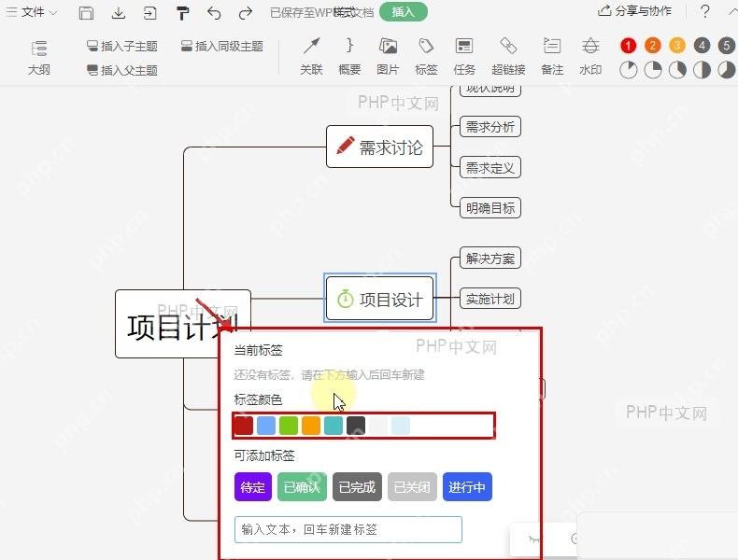Apply the half progress pie icon
The image size is (738, 560).
702,70
